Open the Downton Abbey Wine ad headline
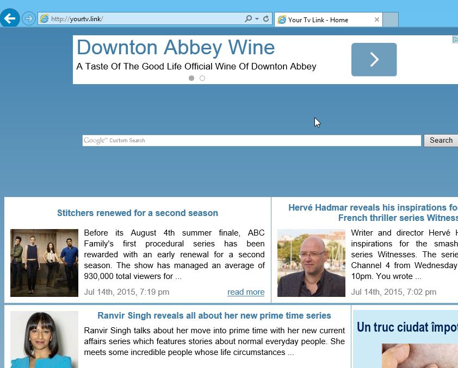The width and height of the screenshot is (458, 368). tap(176, 47)
